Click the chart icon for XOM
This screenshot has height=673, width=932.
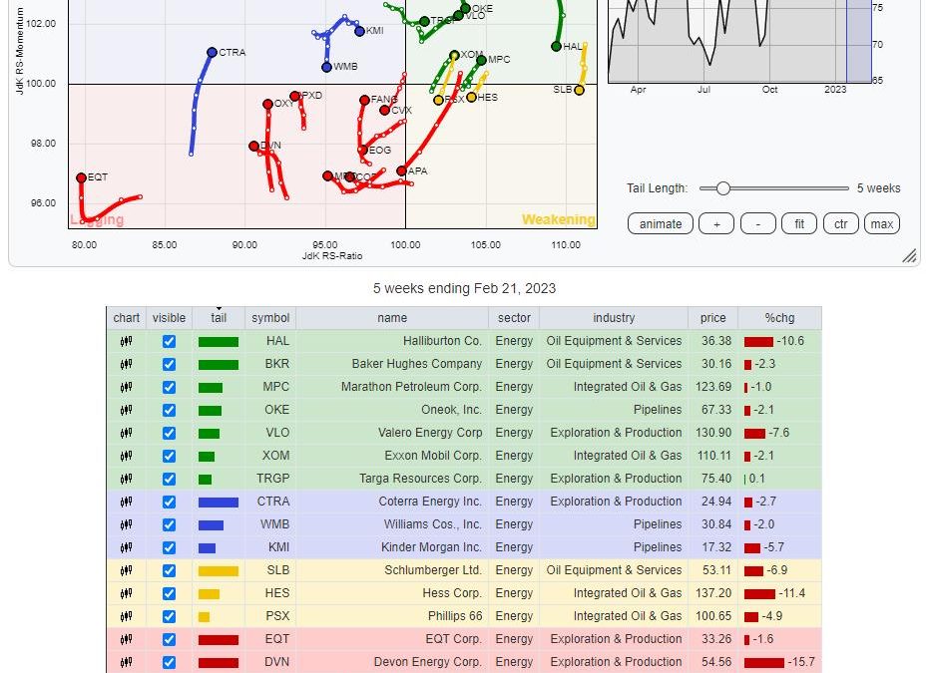(126, 456)
